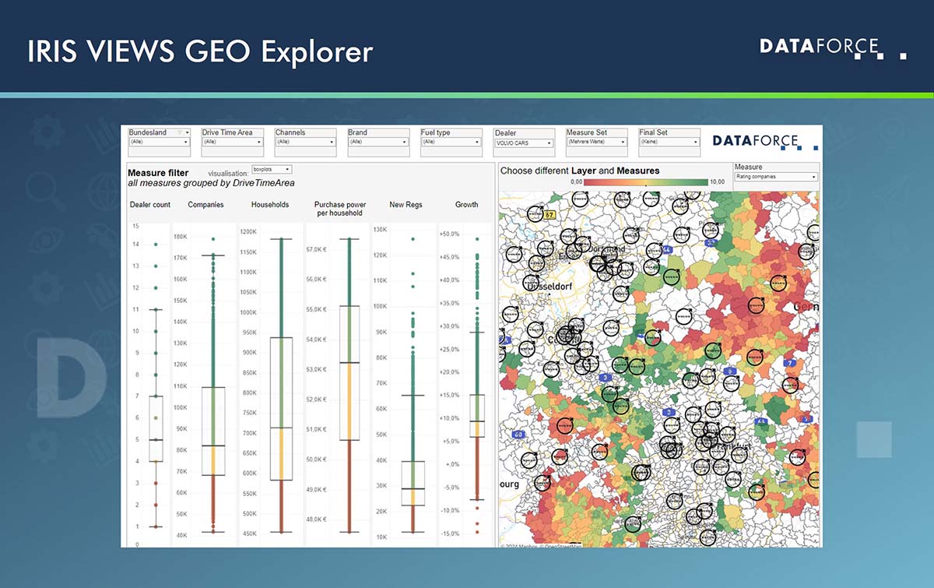Click the Growth column heading
The width and height of the screenshot is (934, 588).
tap(467, 205)
